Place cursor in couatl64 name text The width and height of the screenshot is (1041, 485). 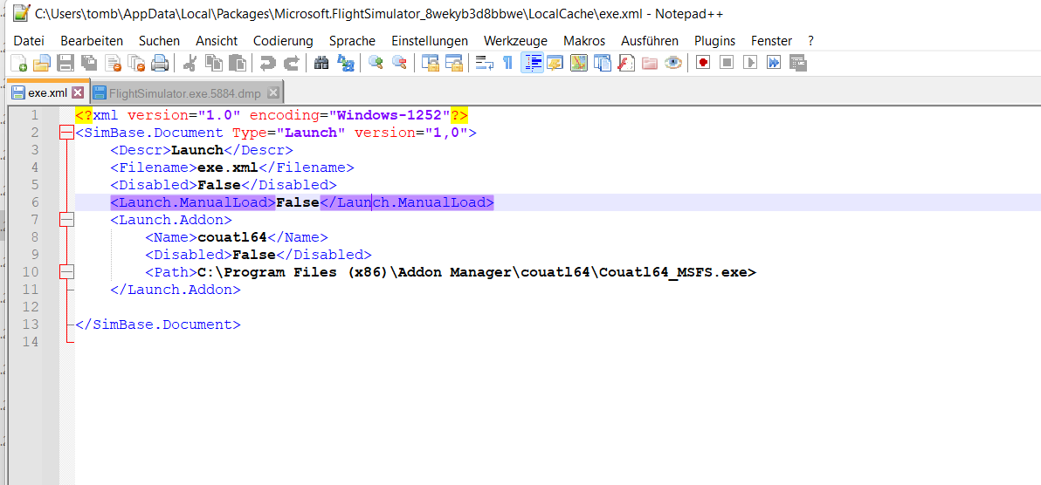click(231, 237)
